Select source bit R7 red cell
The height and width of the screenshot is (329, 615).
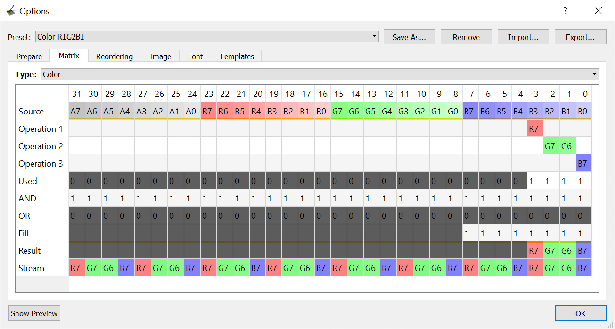209,111
